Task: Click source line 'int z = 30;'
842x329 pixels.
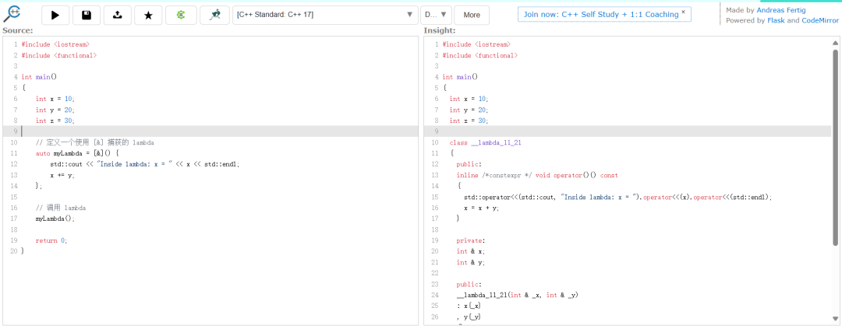Action: [x=55, y=121]
